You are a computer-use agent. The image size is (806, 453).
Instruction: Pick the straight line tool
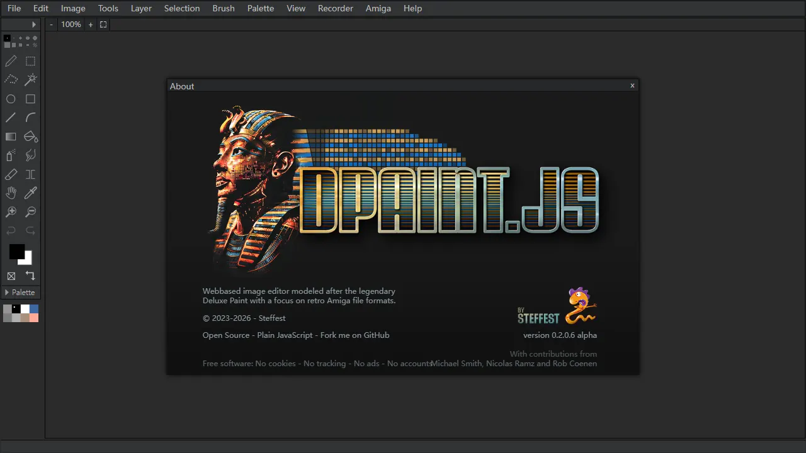[x=11, y=118]
